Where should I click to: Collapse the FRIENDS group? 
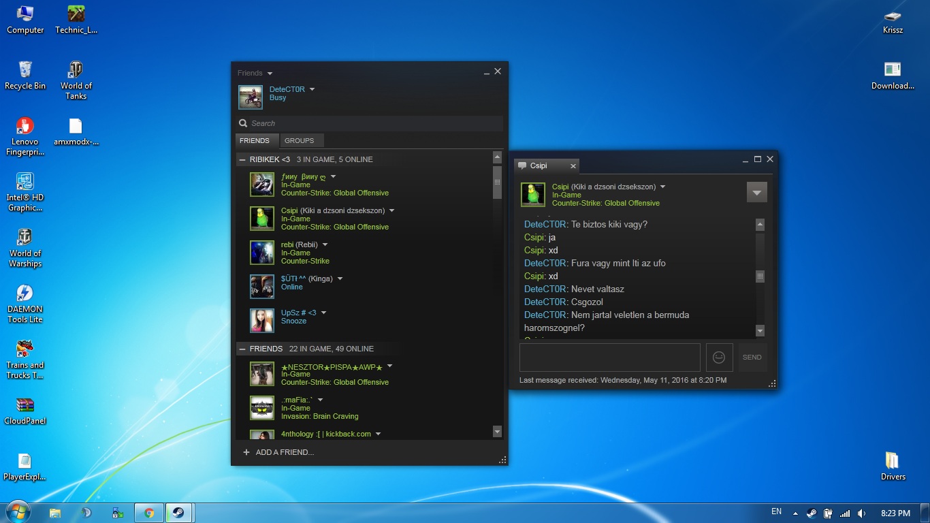pyautogui.click(x=242, y=349)
